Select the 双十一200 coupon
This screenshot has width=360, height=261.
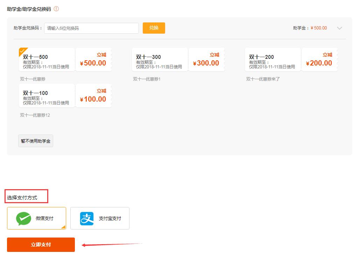[272, 59]
